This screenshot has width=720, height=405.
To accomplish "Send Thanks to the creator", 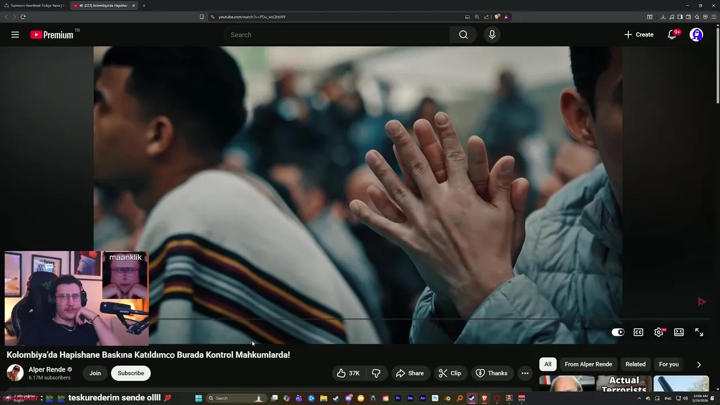I will [x=492, y=373].
